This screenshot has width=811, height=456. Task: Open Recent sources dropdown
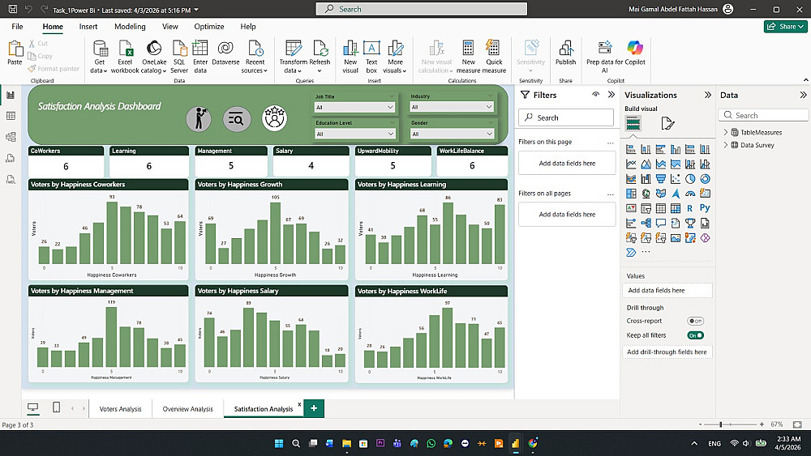[255, 57]
